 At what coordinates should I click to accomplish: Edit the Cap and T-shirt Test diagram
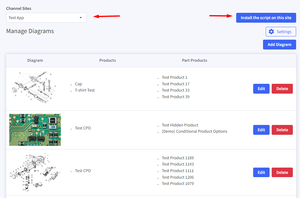click(x=261, y=89)
